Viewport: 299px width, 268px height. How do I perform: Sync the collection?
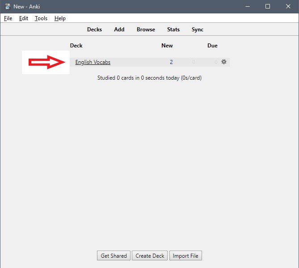pos(198,30)
